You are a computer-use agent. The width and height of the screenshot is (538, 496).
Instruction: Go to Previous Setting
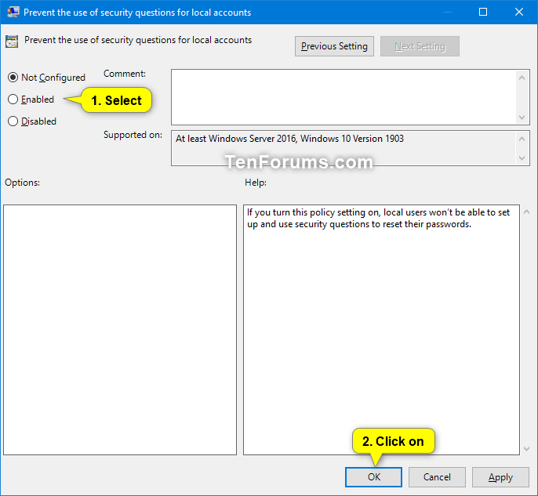click(x=334, y=46)
